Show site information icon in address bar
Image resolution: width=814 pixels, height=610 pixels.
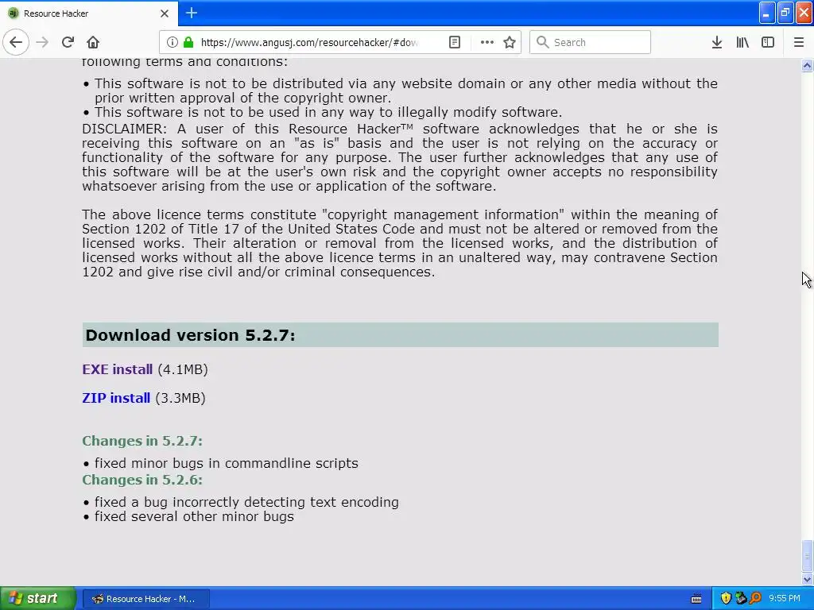click(x=172, y=42)
